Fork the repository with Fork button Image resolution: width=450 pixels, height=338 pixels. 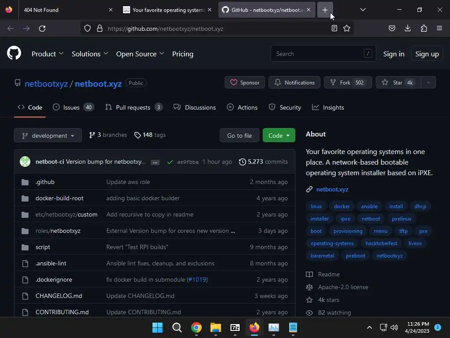[x=348, y=82]
